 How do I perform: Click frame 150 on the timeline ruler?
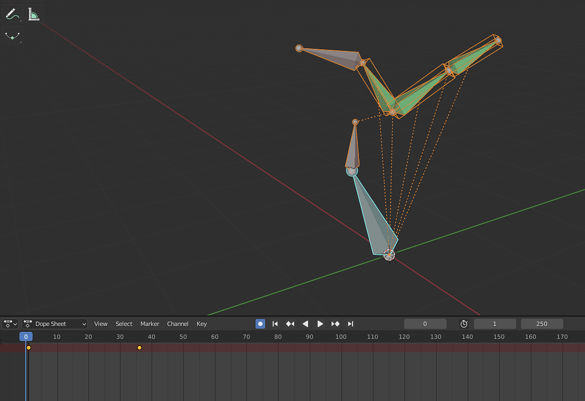pyautogui.click(x=499, y=337)
